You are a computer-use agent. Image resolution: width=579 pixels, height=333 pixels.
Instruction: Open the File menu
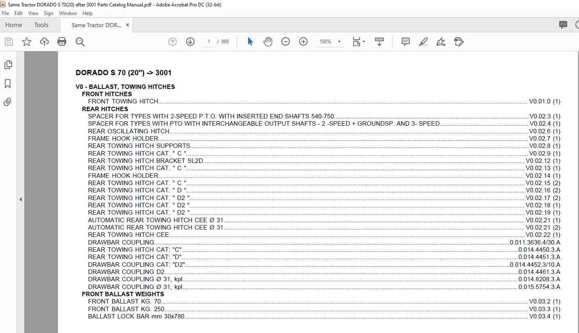[x=5, y=13]
